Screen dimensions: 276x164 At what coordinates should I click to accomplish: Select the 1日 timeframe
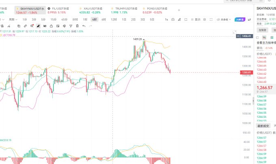click(124, 19)
